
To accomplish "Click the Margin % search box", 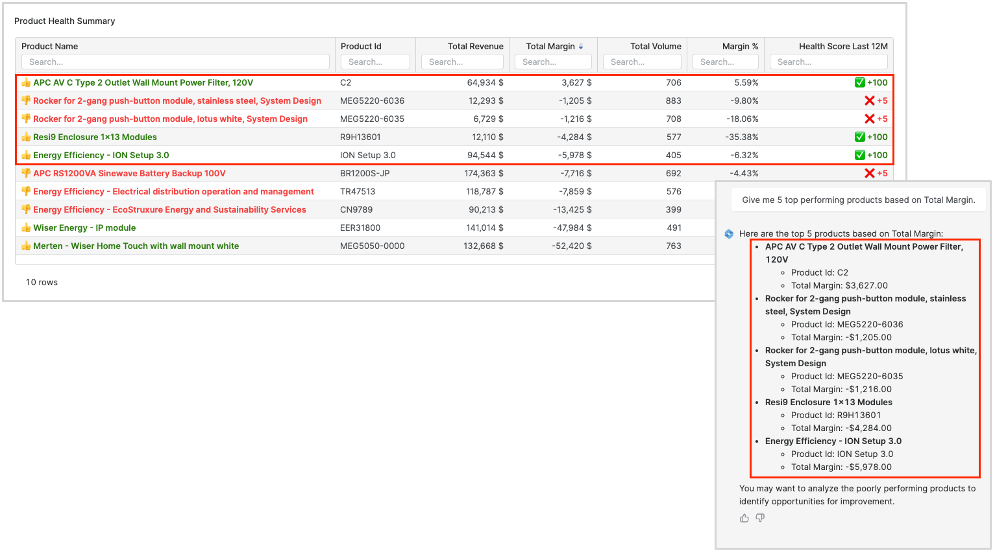I will click(725, 62).
